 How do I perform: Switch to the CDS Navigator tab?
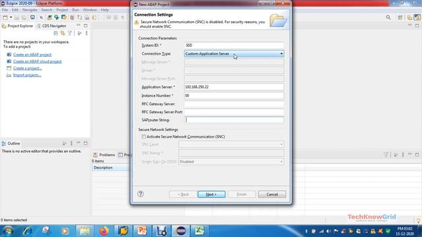pos(51,26)
